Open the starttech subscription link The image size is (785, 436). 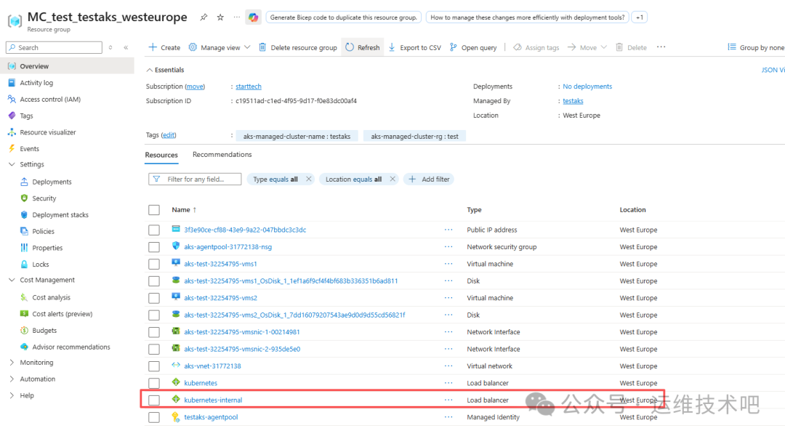[x=248, y=86]
